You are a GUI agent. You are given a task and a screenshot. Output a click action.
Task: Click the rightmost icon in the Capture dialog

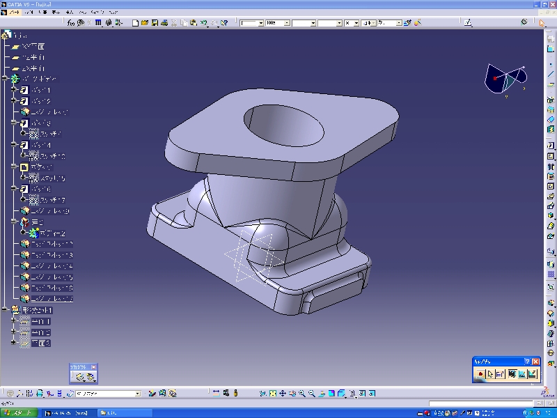click(x=532, y=374)
